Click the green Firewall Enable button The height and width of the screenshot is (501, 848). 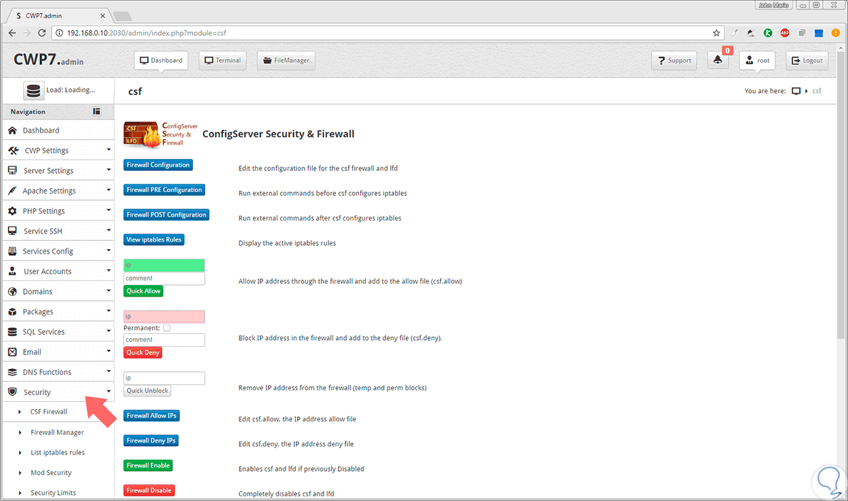[149, 465]
